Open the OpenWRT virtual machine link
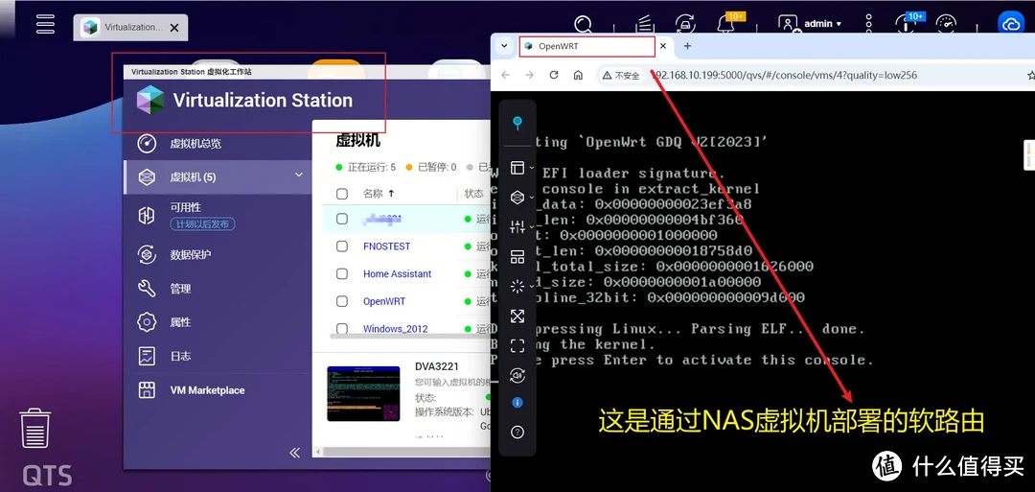 384,301
